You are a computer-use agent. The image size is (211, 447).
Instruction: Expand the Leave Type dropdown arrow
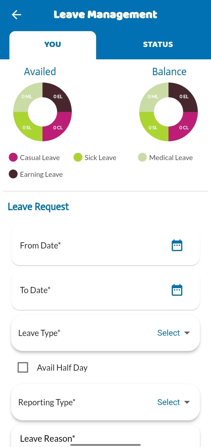[187, 333]
